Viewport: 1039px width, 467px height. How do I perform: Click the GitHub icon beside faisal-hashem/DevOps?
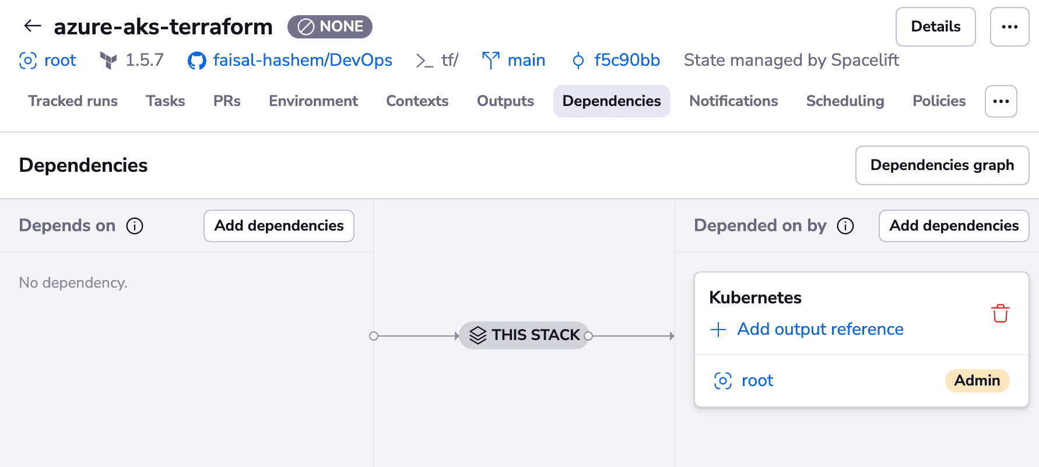[197, 61]
